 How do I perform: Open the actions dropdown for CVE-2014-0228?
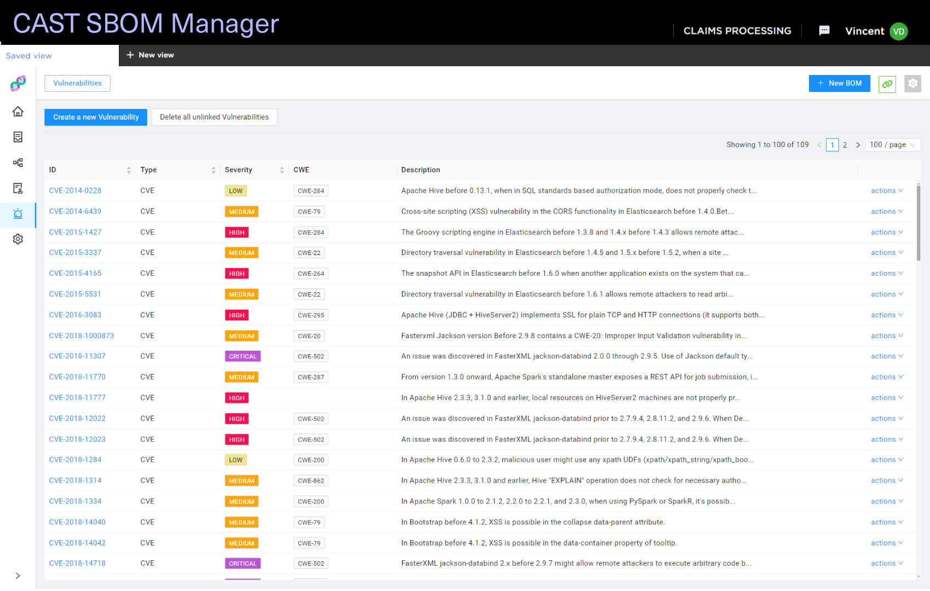tap(886, 190)
